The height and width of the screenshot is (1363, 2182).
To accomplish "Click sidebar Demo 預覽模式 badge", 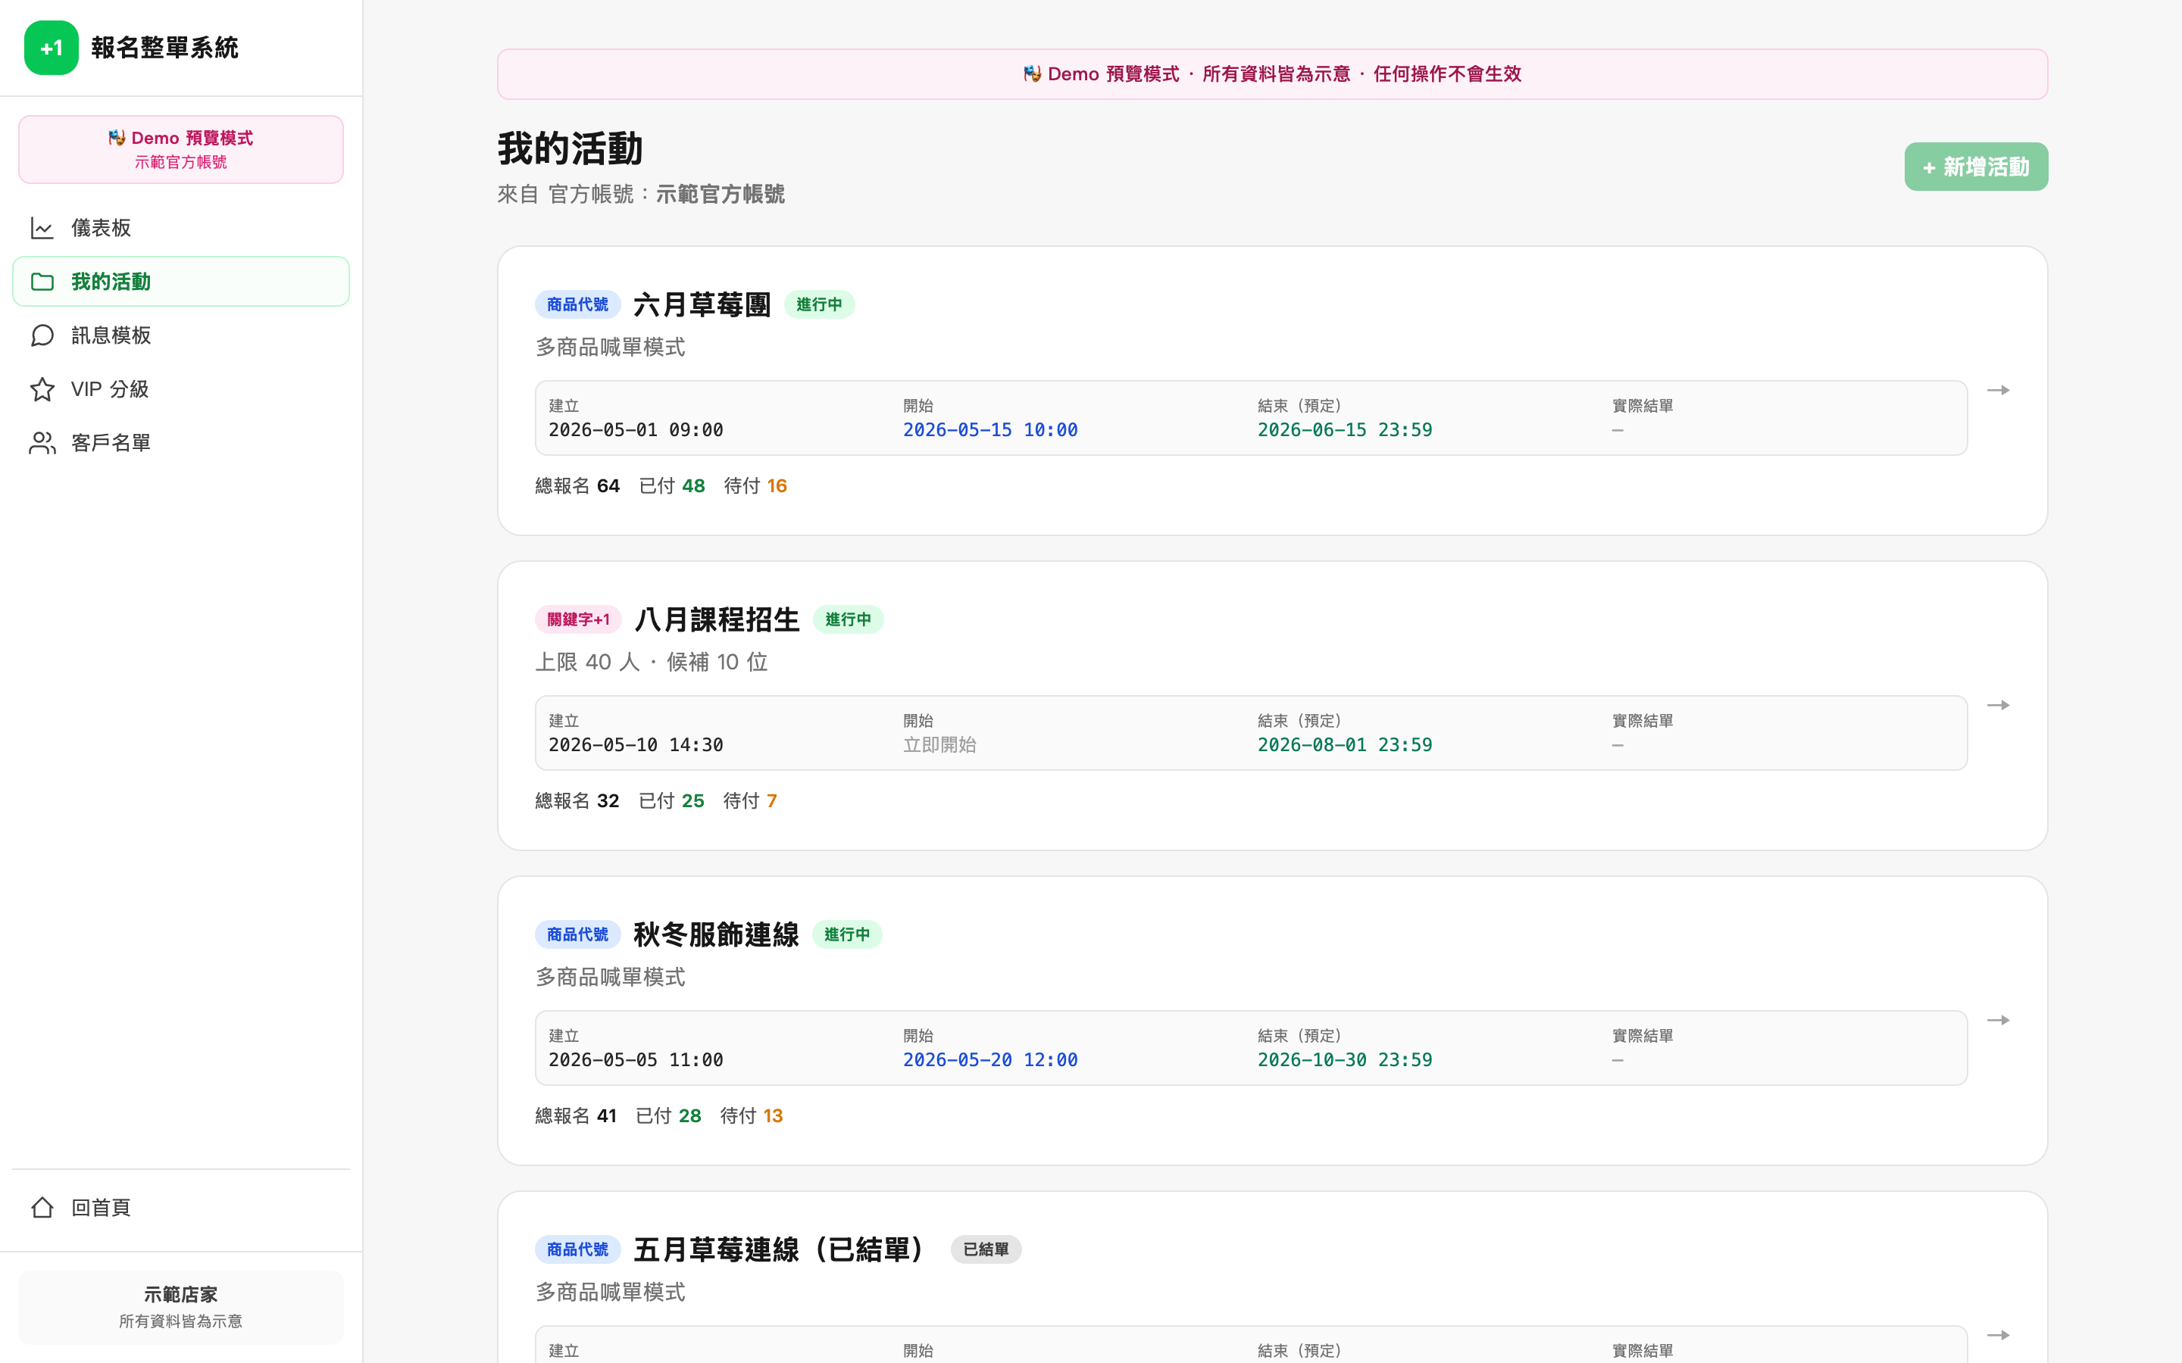I will [181, 150].
